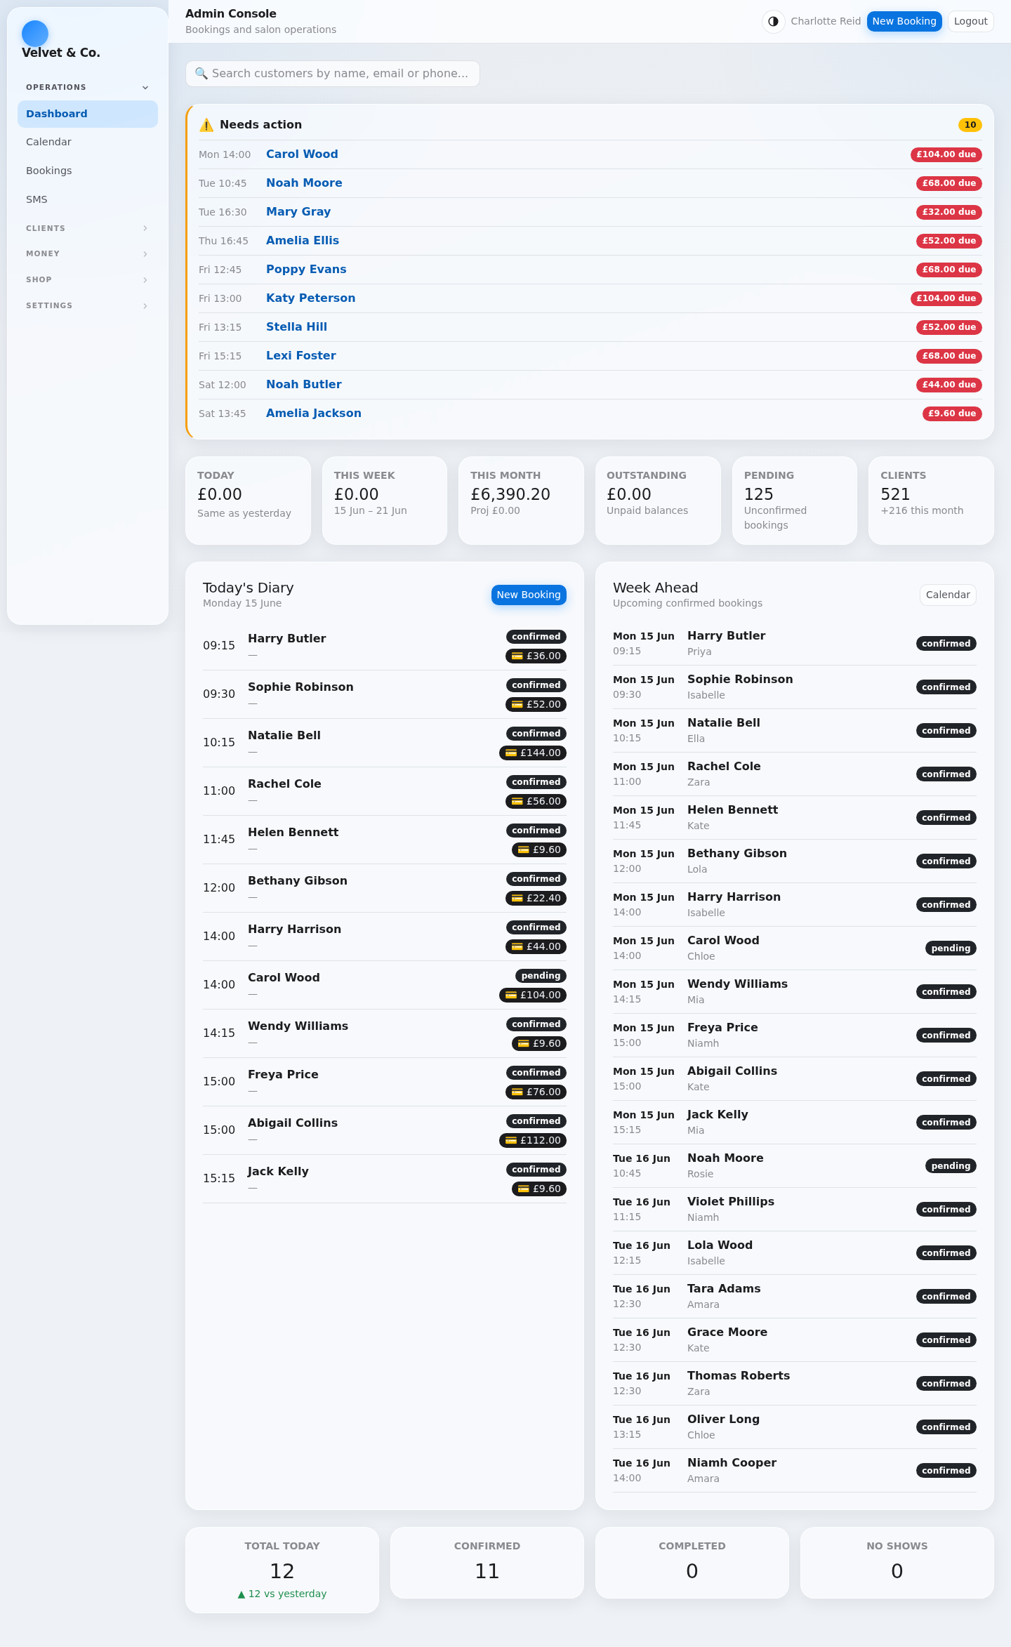Open Noah Moore needs-action link
Image resolution: width=1011 pixels, height=1647 pixels.
[x=304, y=183]
